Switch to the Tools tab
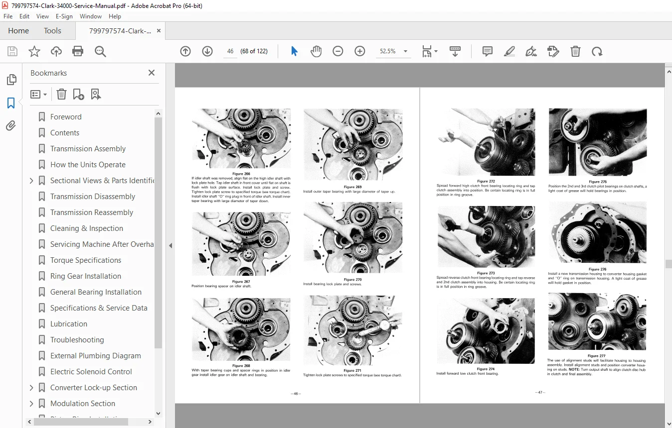672x428 pixels. 52,31
